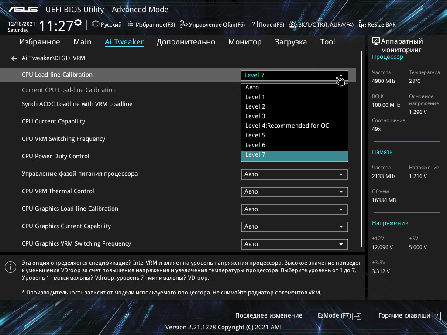Click the 16384 MB memory size value
The width and height of the screenshot is (447, 335).
384,200
